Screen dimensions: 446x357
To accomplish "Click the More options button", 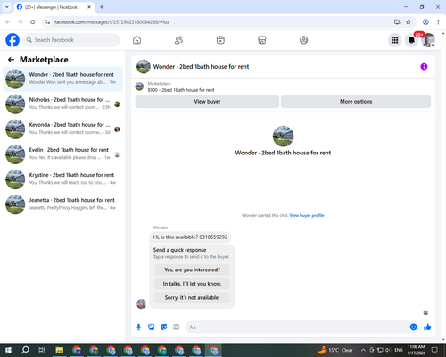I will [x=356, y=102].
